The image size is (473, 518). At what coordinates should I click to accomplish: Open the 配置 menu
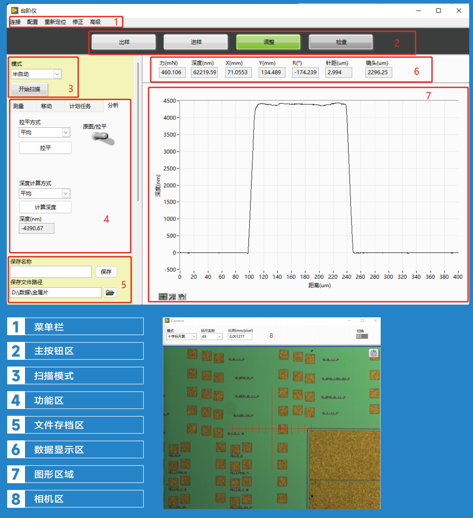point(33,22)
